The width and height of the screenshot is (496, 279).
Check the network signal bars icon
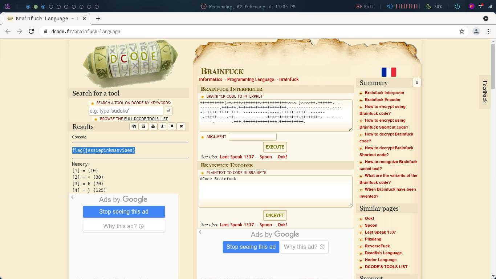pyautogui.click(x=490, y=7)
